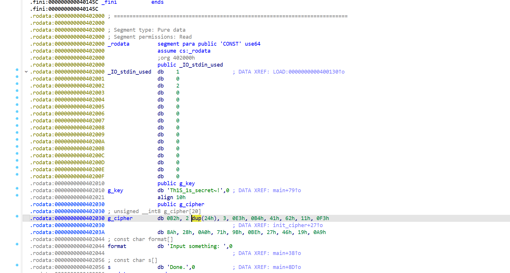Click the g_cipher label on the highlighted line
Screen dimensions: 510x273
coord(120,218)
